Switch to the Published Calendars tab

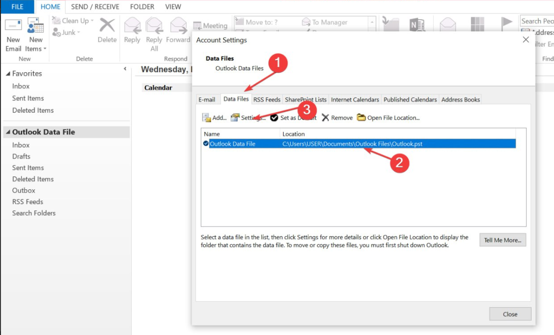(410, 100)
